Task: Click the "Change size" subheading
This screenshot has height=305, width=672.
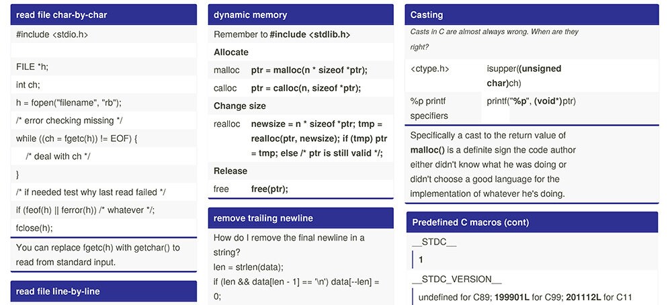Action: [x=240, y=106]
